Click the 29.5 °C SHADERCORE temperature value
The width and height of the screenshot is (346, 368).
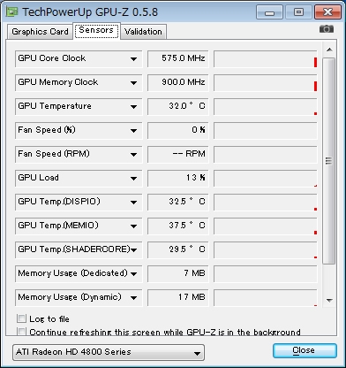pyautogui.click(x=178, y=249)
